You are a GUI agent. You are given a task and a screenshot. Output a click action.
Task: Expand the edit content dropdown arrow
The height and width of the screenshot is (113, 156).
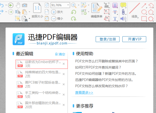[x=89, y=5]
